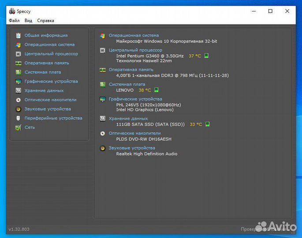Click green temperature indicator next to 38 °C
This screenshot has width=302, height=238.
point(157,90)
